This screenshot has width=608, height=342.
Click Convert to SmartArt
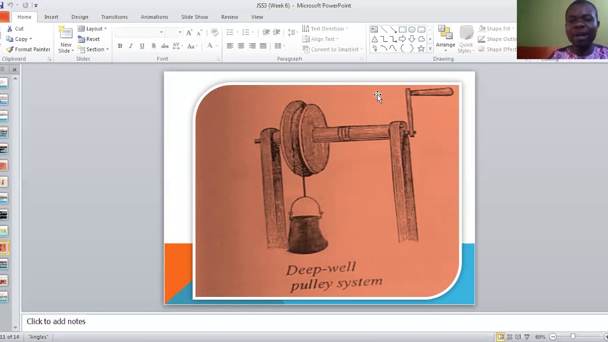click(x=332, y=49)
